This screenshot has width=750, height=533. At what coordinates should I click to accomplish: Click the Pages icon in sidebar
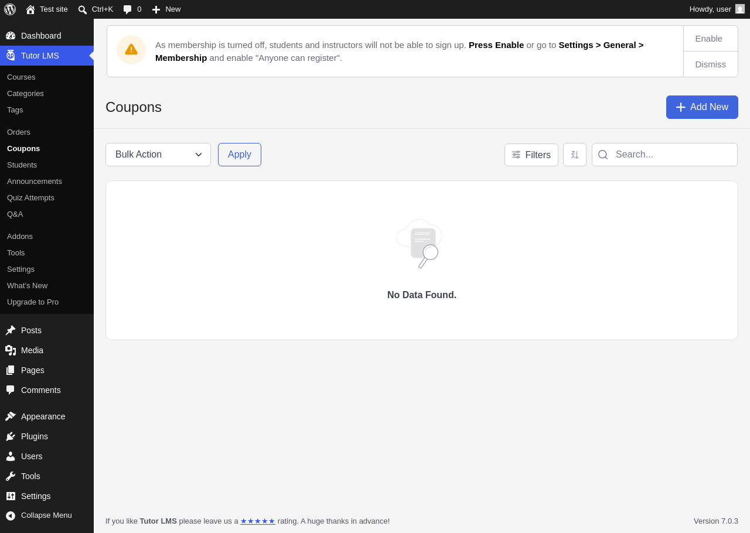11,370
